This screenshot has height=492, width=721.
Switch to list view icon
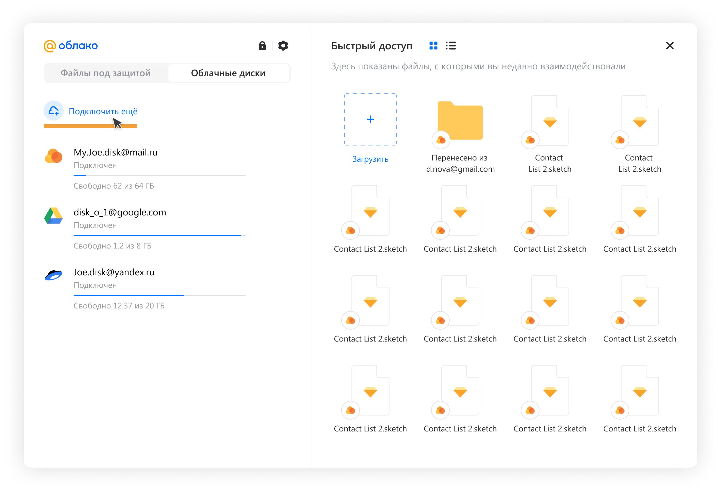pyautogui.click(x=451, y=46)
